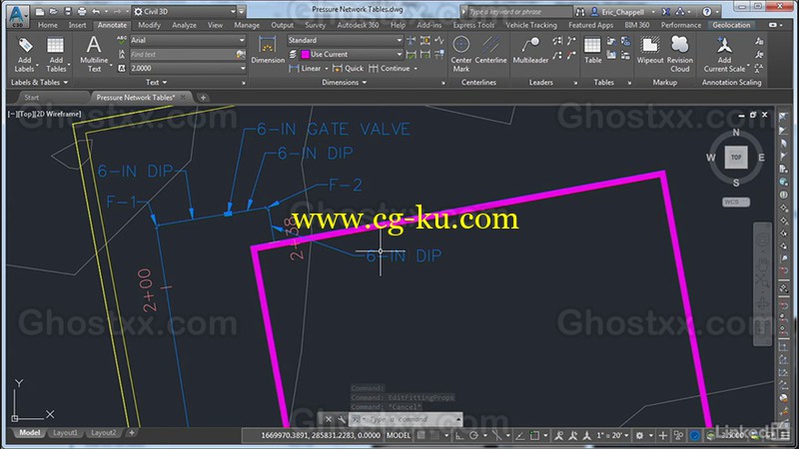Select the Revision Cloud tool
Viewport: 799px width, 449px height.
tap(680, 55)
